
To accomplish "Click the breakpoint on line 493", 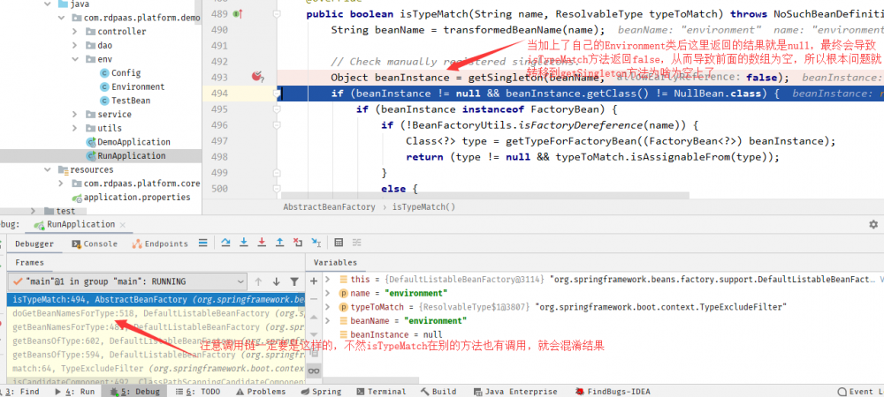I will [257, 77].
